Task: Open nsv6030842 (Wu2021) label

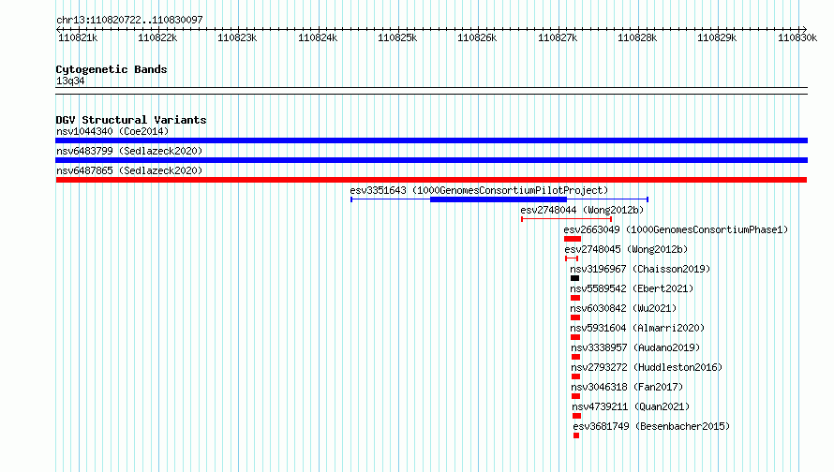Action: click(623, 308)
